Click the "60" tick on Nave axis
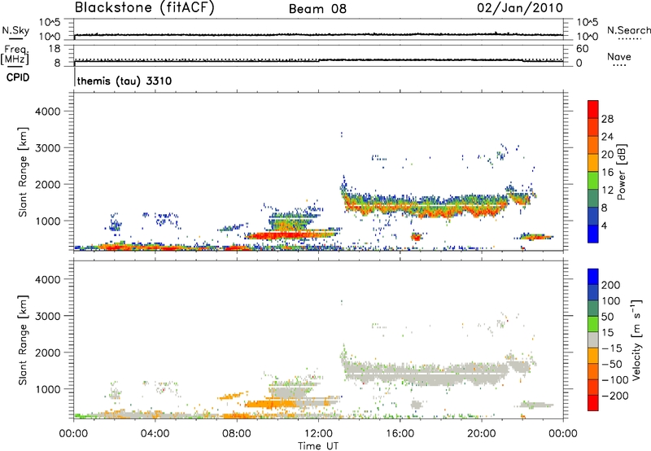Viewport: 651px width, 451px height. tap(582, 49)
